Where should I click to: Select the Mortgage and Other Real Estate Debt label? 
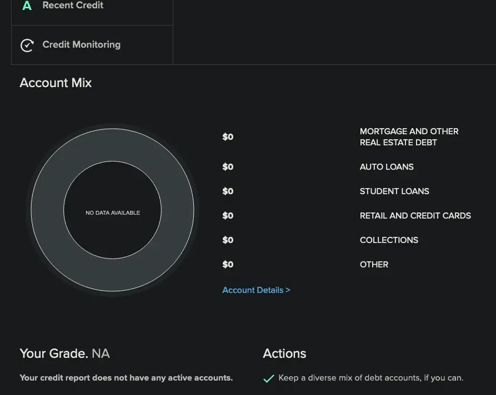coord(409,137)
